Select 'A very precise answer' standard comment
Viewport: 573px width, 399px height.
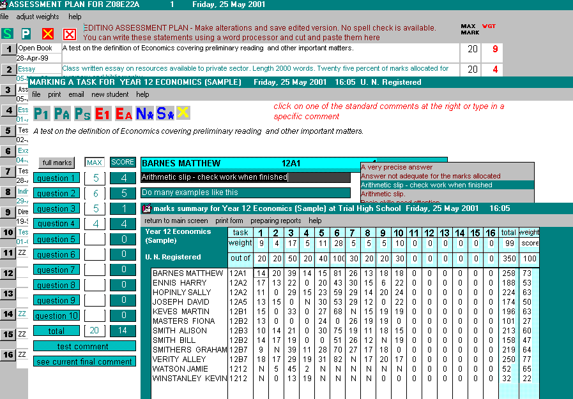click(397, 167)
